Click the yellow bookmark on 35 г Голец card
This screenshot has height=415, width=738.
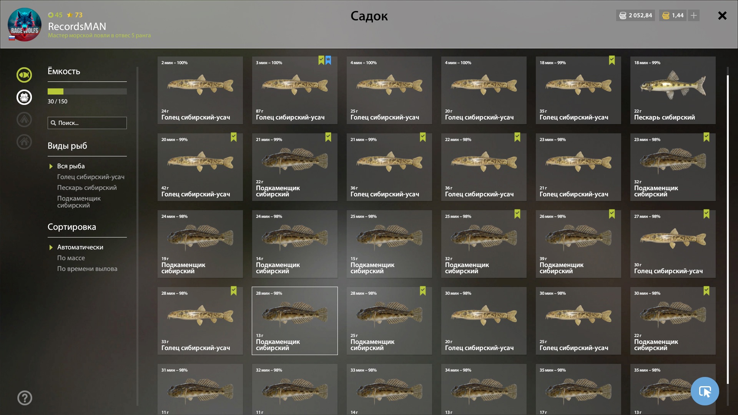[612, 60]
